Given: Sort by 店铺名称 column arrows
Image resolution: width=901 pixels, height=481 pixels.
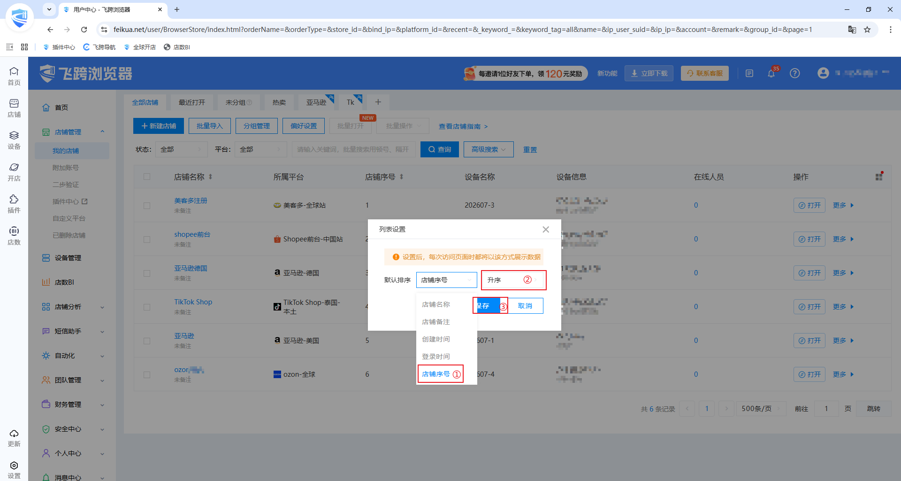Looking at the screenshot, I should coord(211,177).
